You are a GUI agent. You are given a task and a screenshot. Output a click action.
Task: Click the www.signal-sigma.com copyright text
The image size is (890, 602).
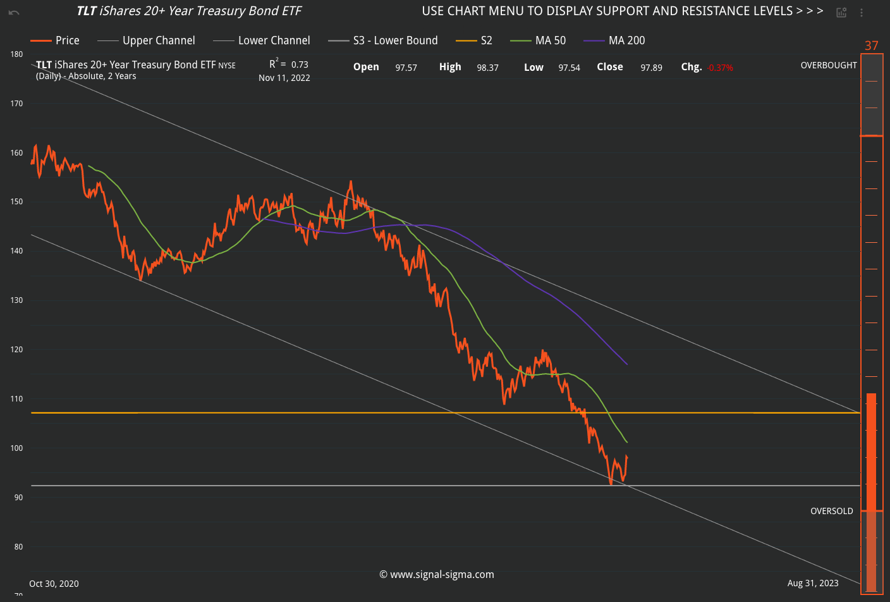tap(437, 574)
